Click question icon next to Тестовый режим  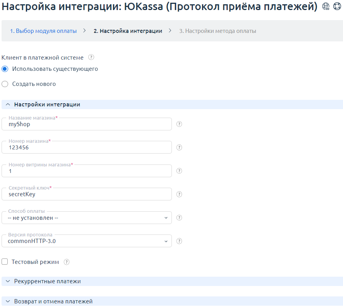pos(67,262)
